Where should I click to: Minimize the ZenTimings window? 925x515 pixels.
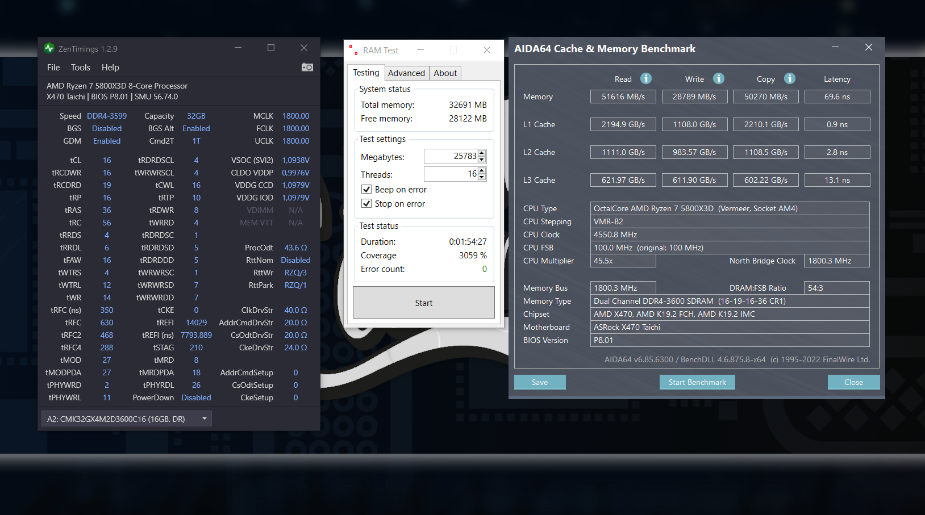238,48
